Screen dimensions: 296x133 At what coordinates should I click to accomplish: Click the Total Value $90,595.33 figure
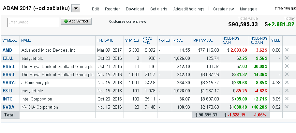pos(243,24)
